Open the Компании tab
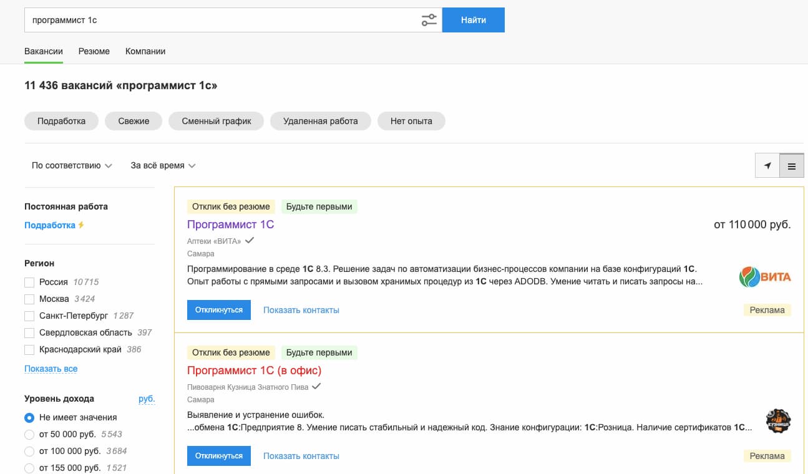This screenshot has width=808, height=474. coord(145,51)
